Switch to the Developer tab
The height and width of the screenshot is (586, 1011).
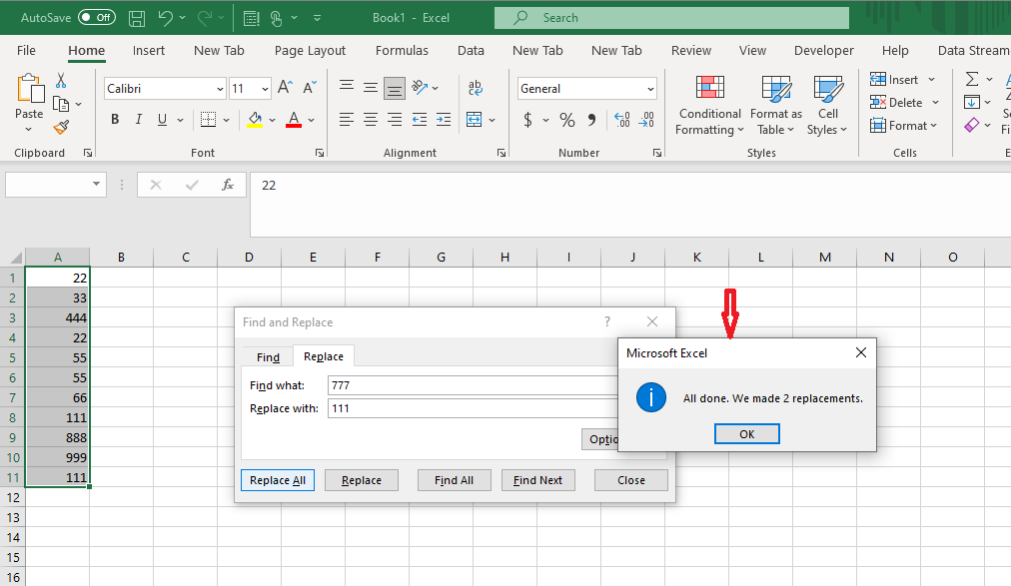pyautogui.click(x=823, y=50)
